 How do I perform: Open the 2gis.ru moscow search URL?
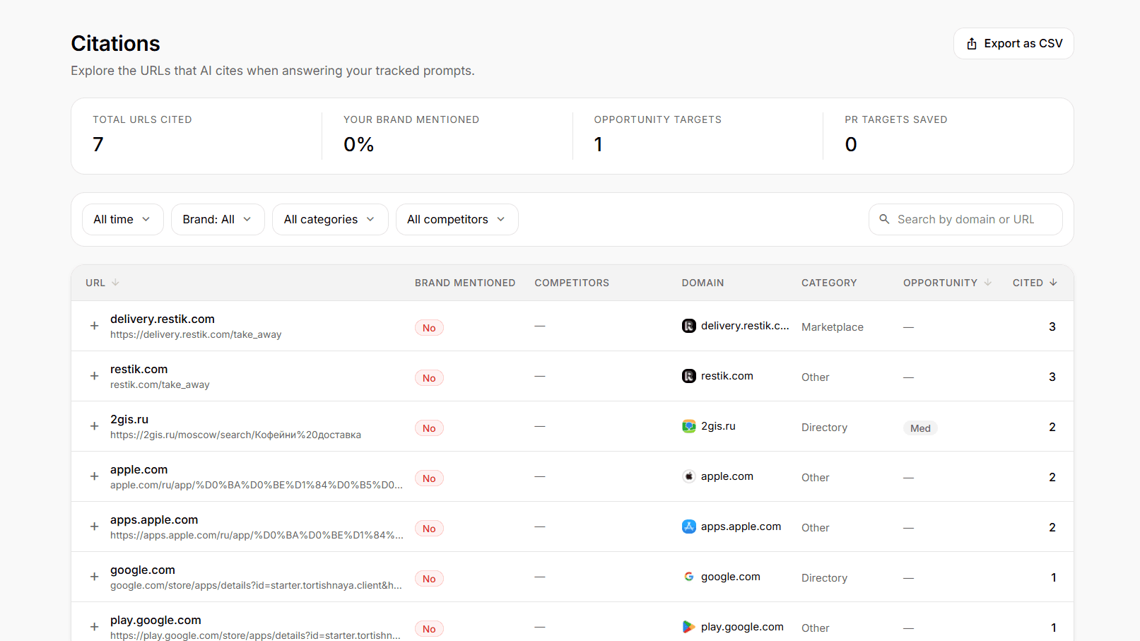click(x=235, y=435)
